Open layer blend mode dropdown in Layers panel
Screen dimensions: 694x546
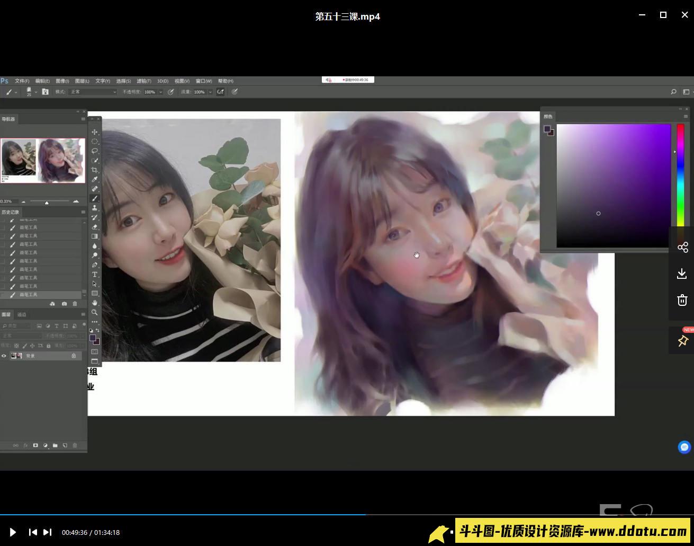coord(22,336)
